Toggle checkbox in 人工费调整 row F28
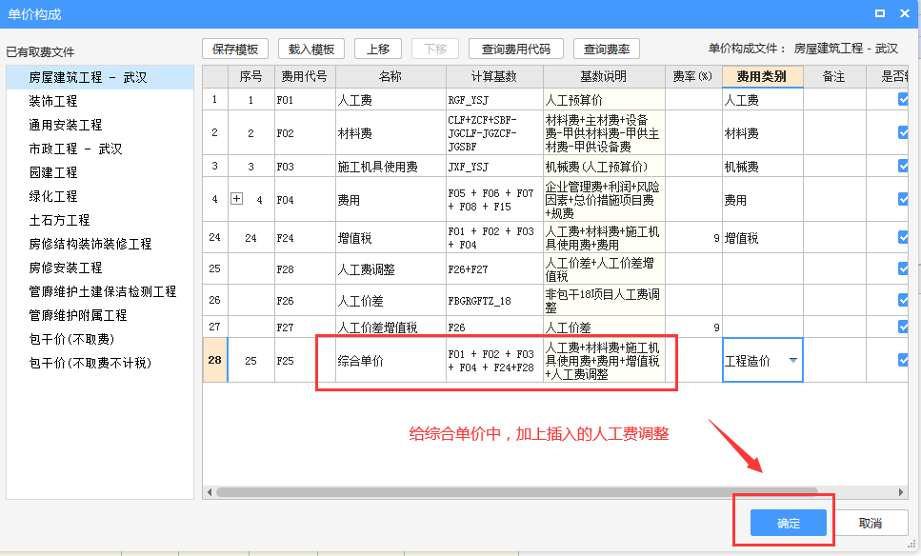921x556 pixels. (903, 268)
